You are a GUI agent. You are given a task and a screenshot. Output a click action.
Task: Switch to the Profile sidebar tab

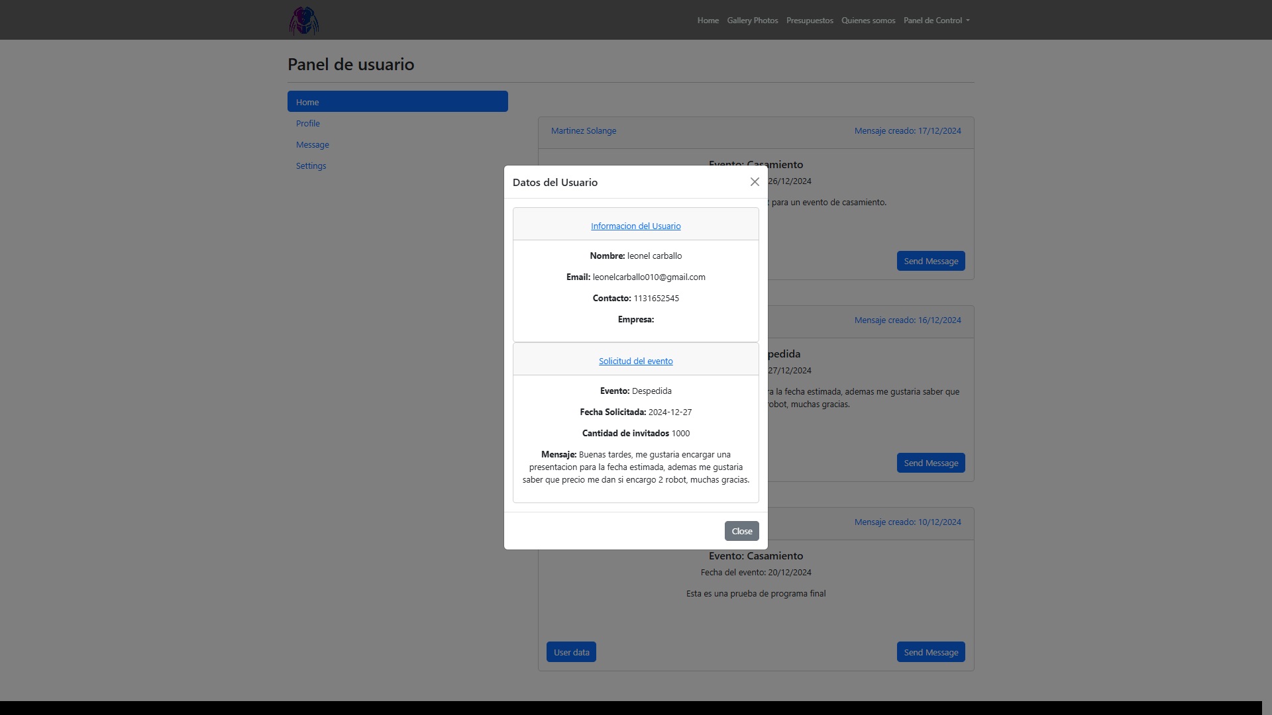308,124
